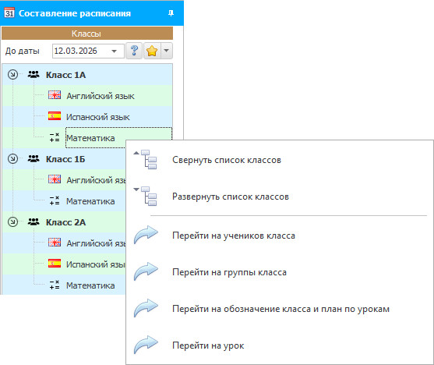The width and height of the screenshot is (434, 365).
Task: Open help with the question mark button
Action: pos(134,51)
